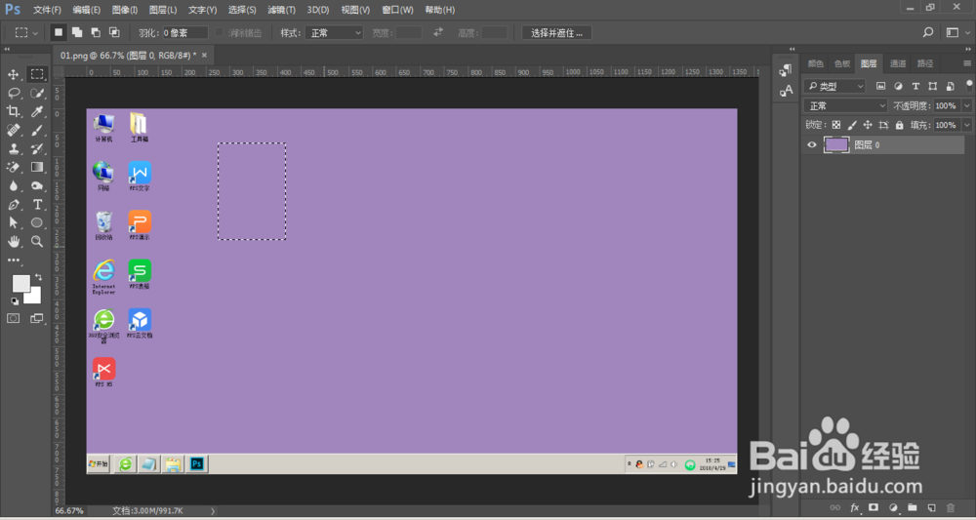The height and width of the screenshot is (520, 976).
Task: Select the Pen tool
Action: pos(13,205)
